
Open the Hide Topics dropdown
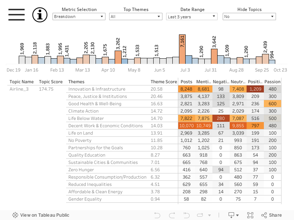249,16
